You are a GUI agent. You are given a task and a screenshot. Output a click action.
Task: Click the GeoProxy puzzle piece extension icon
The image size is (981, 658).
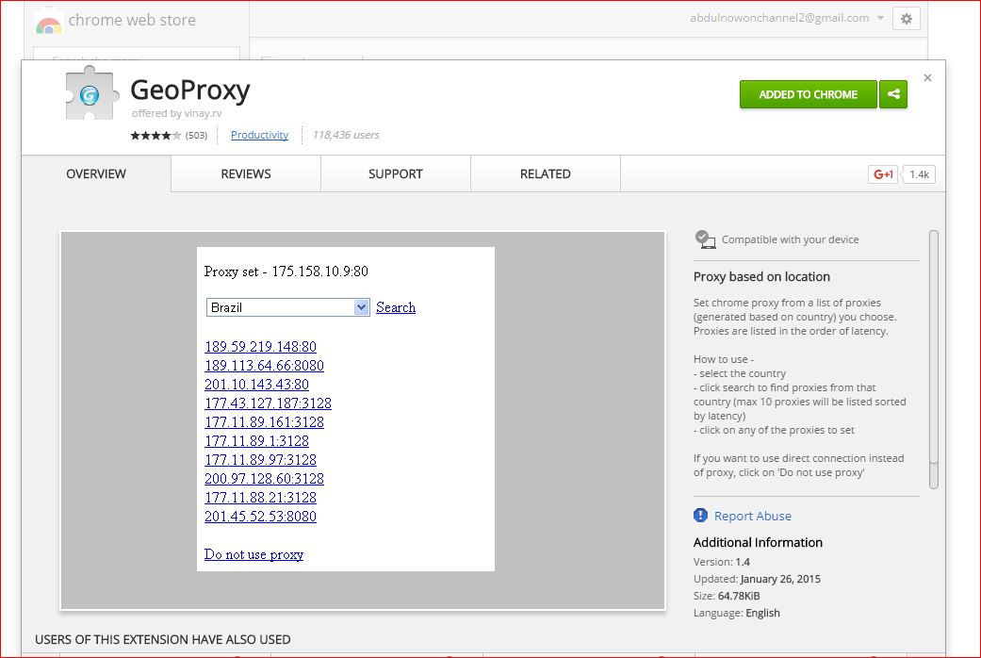point(90,93)
